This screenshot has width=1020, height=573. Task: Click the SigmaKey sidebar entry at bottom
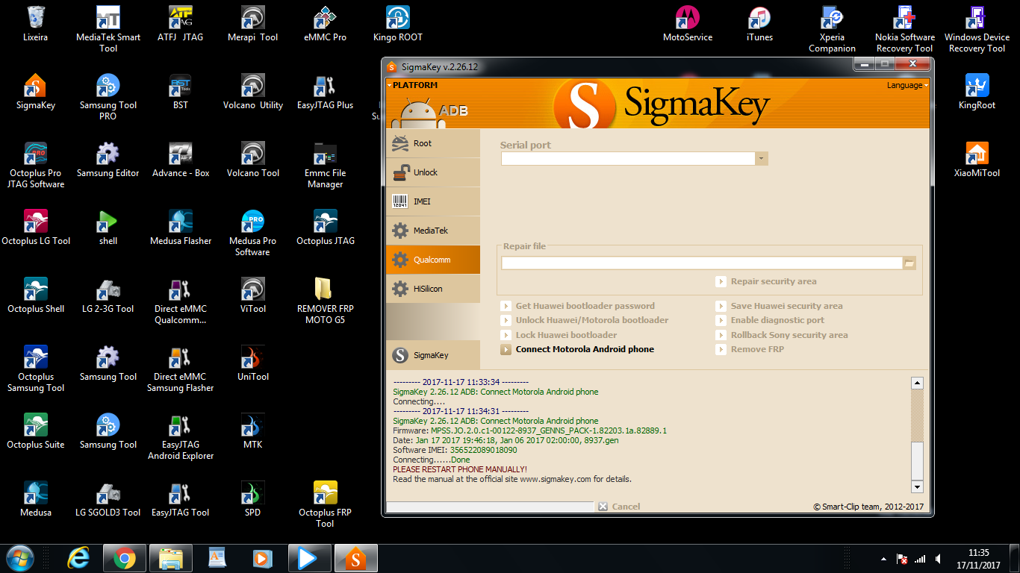click(433, 355)
